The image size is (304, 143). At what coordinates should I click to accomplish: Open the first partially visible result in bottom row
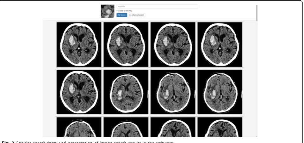79,127
